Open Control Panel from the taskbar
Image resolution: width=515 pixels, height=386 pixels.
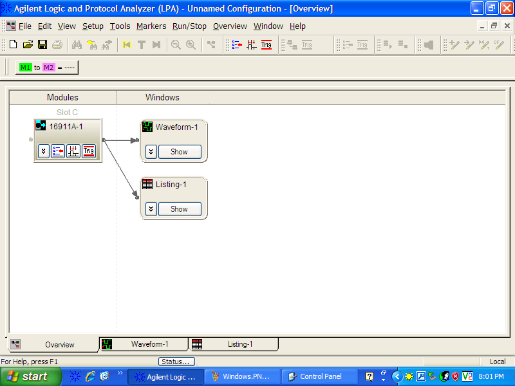coord(319,376)
